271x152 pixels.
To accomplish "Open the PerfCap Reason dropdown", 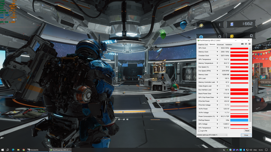I will [217, 120].
